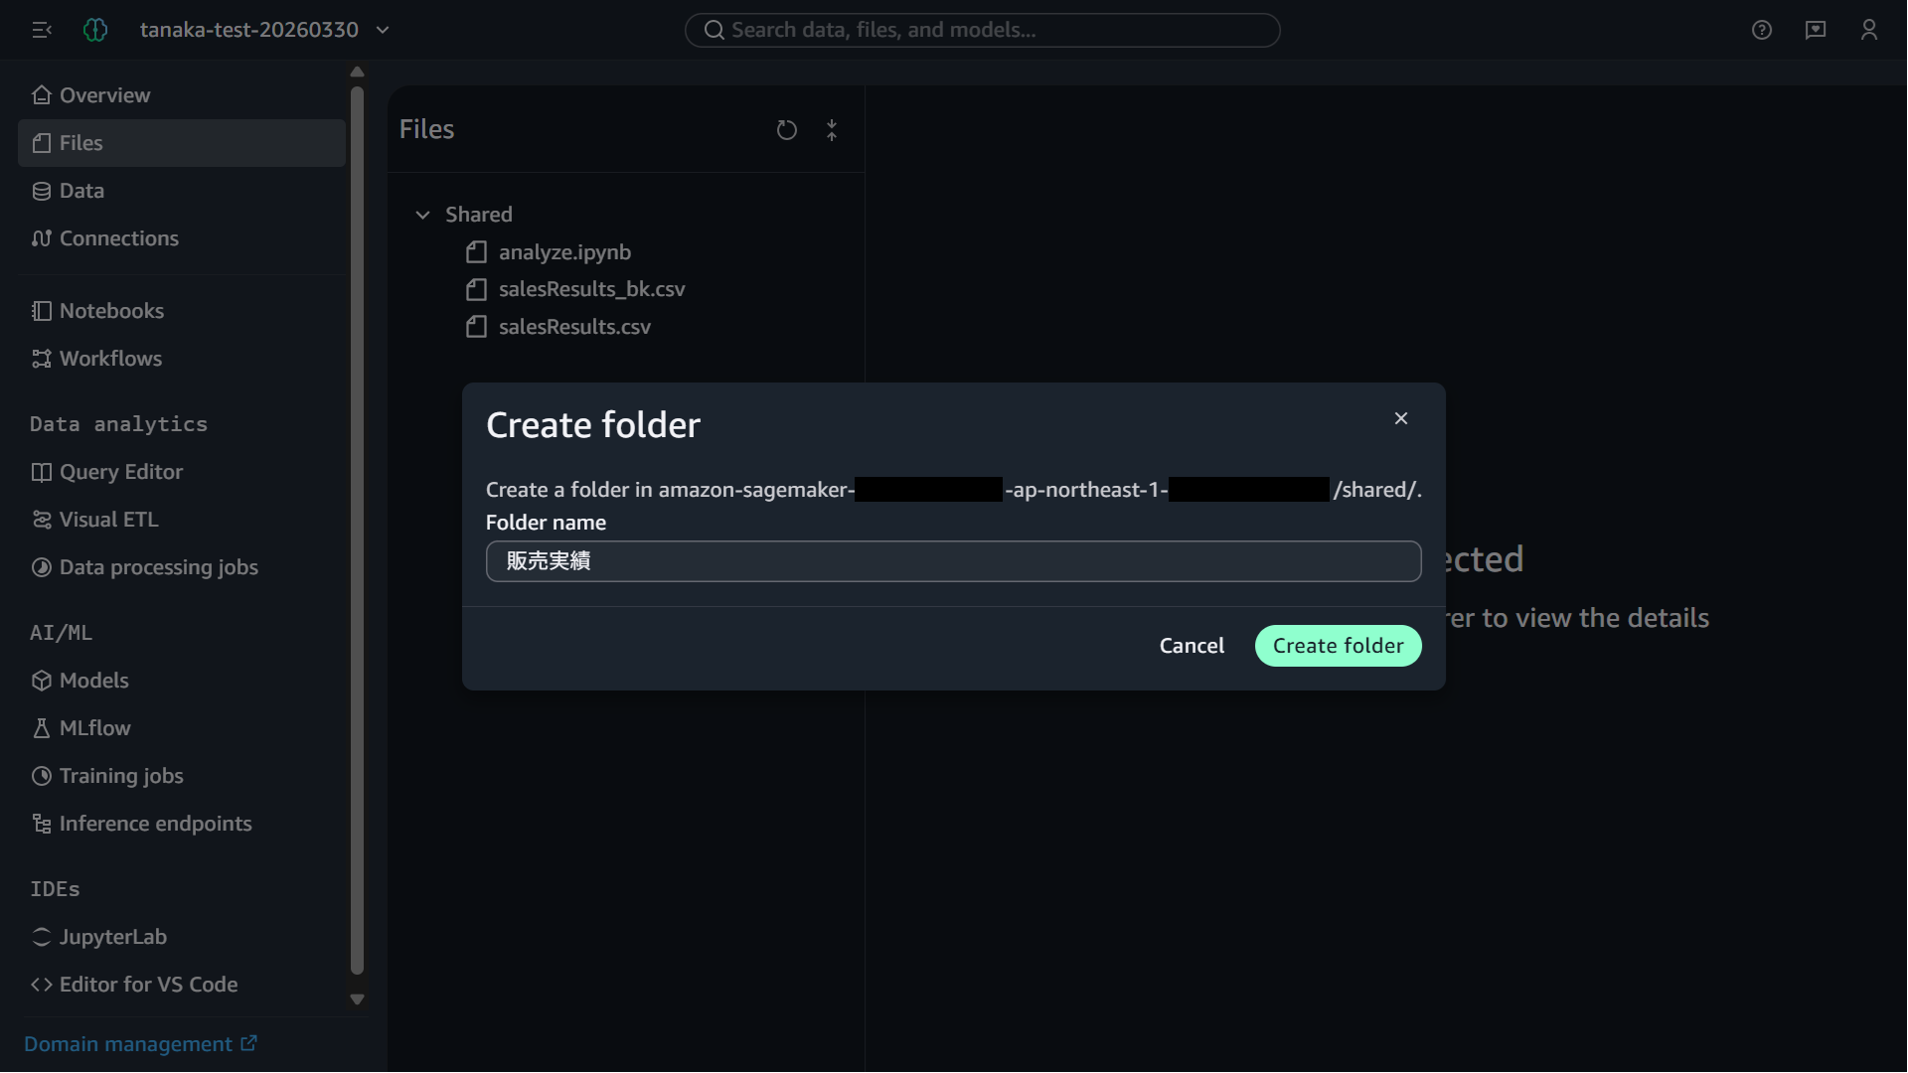Select analyze.ipynb file
Viewport: 1908px width, 1073px height.
pos(563,252)
